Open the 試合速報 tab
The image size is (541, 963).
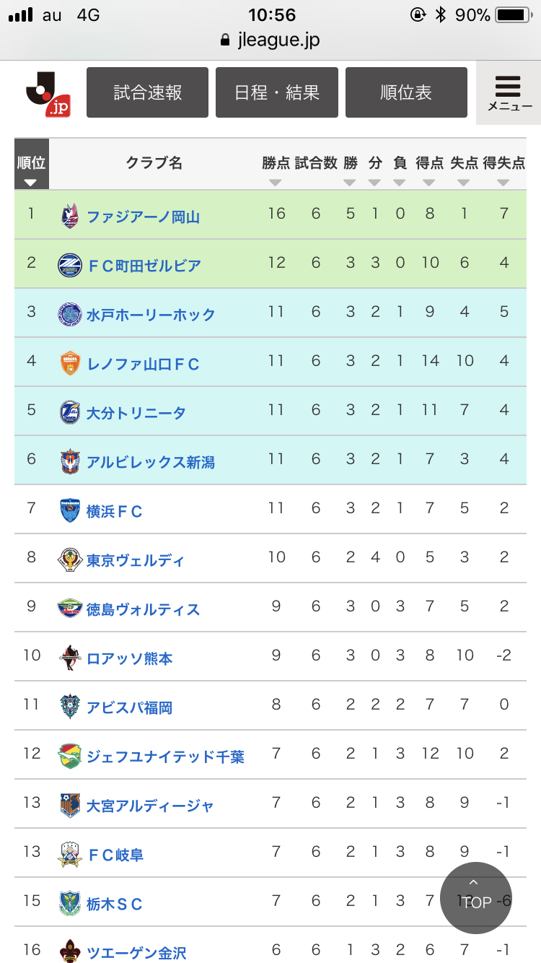click(147, 92)
